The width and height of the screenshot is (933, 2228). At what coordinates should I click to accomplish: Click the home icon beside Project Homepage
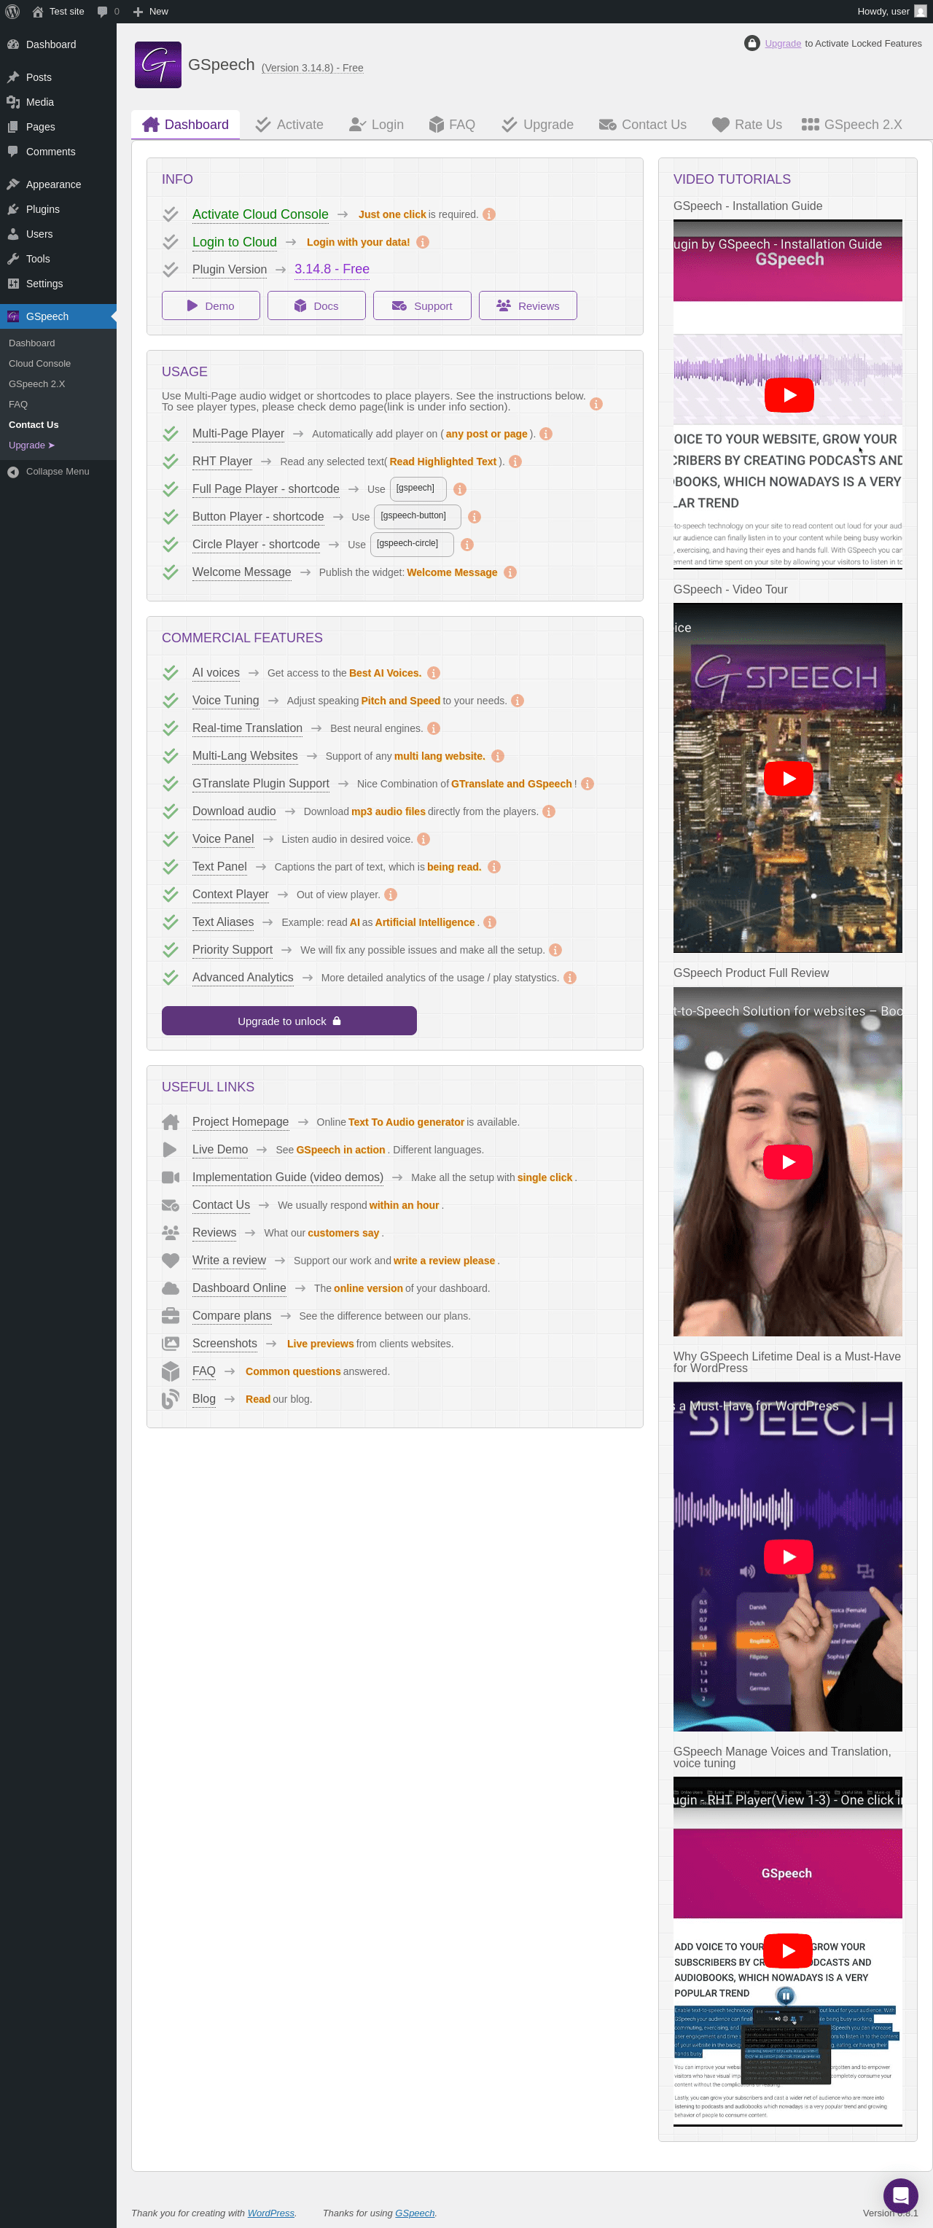171,1122
